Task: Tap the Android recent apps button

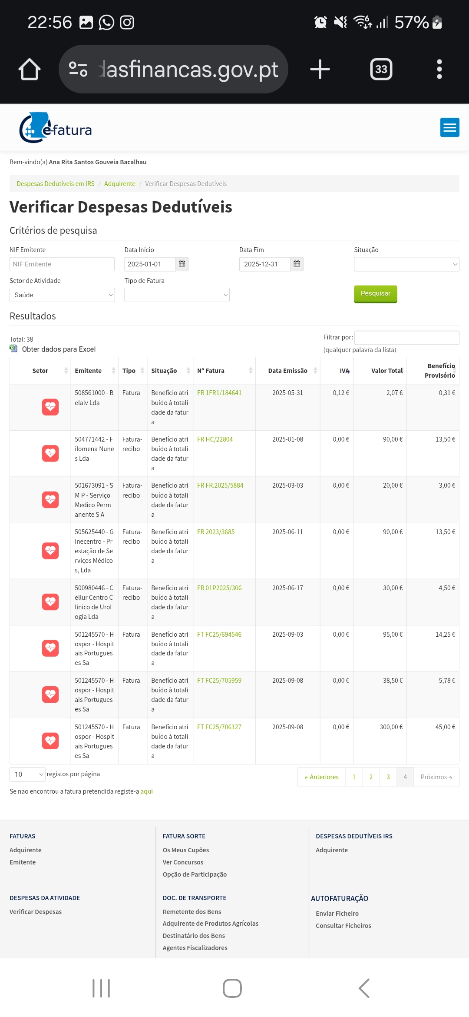Action: tap(101, 988)
